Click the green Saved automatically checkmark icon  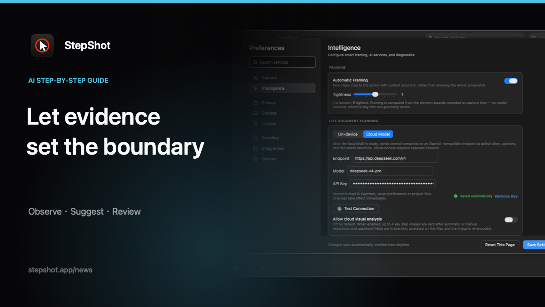455,196
